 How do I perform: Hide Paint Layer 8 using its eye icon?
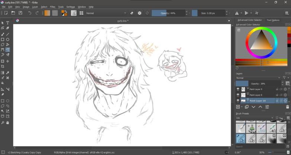238,95
